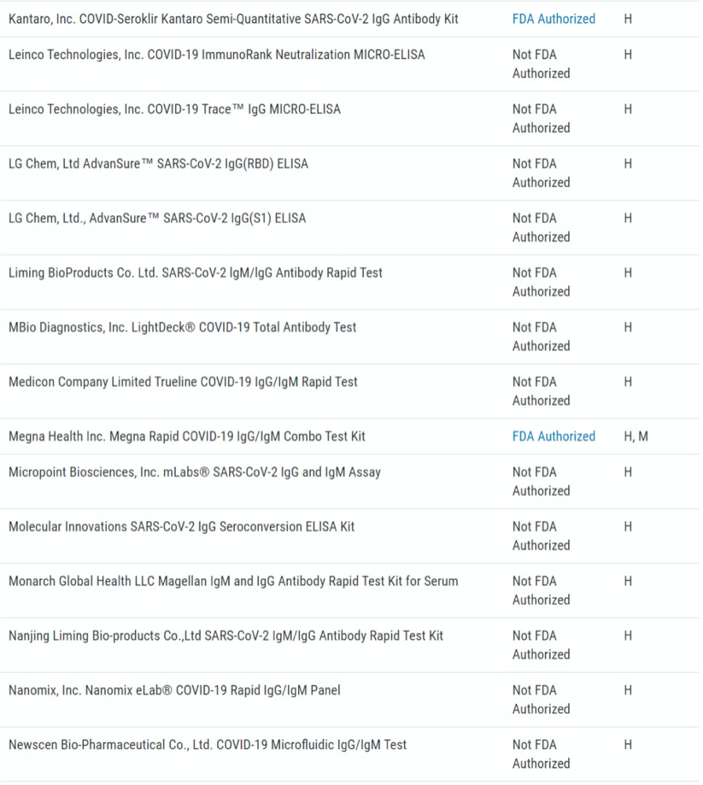The width and height of the screenshot is (703, 785).
Task: Click the Megna Rapid COVID-19 Combo Test Kit name
Action: pyautogui.click(x=187, y=436)
